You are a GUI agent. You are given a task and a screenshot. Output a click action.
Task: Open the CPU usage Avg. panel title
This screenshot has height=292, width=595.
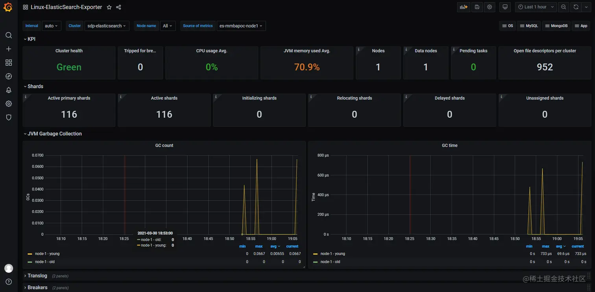tap(212, 51)
